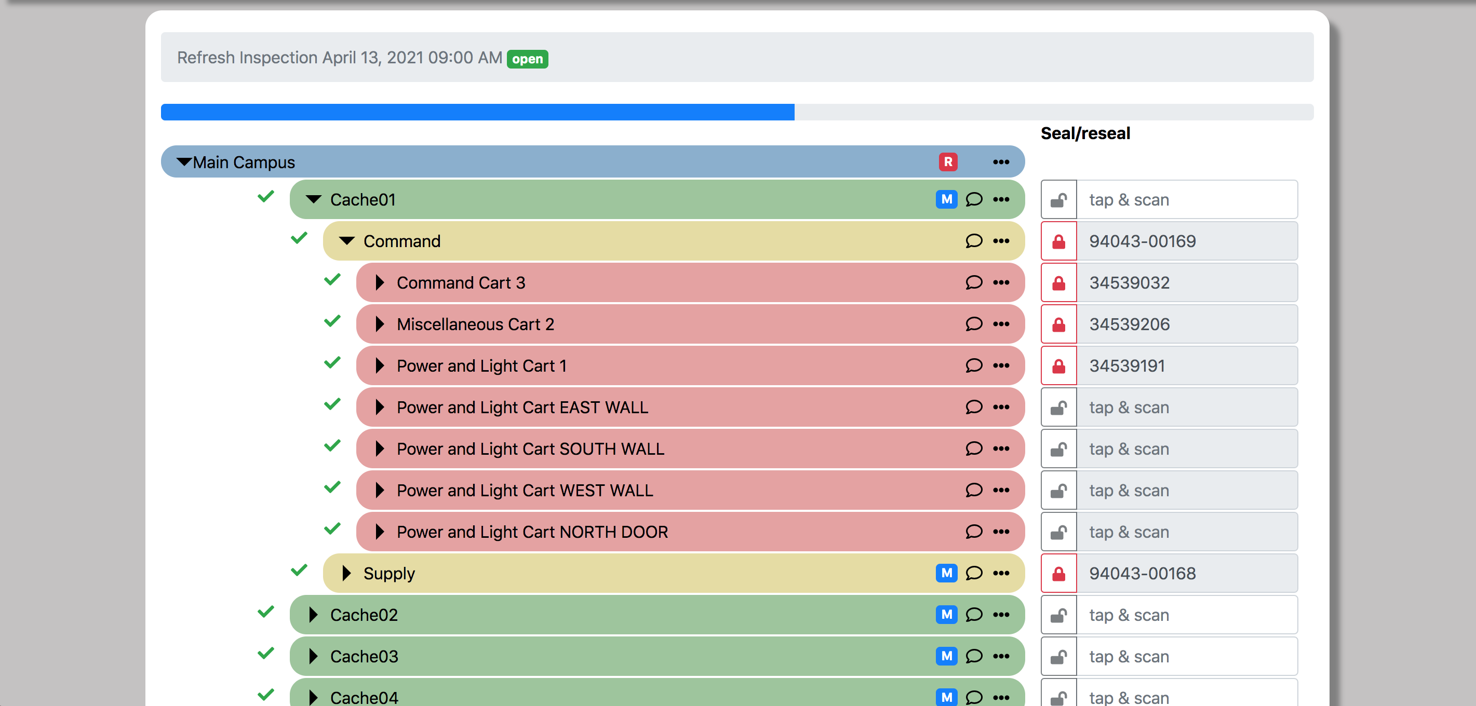Click the Cache03 tap & scan field
This screenshot has width=1476, height=706.
[x=1187, y=656]
